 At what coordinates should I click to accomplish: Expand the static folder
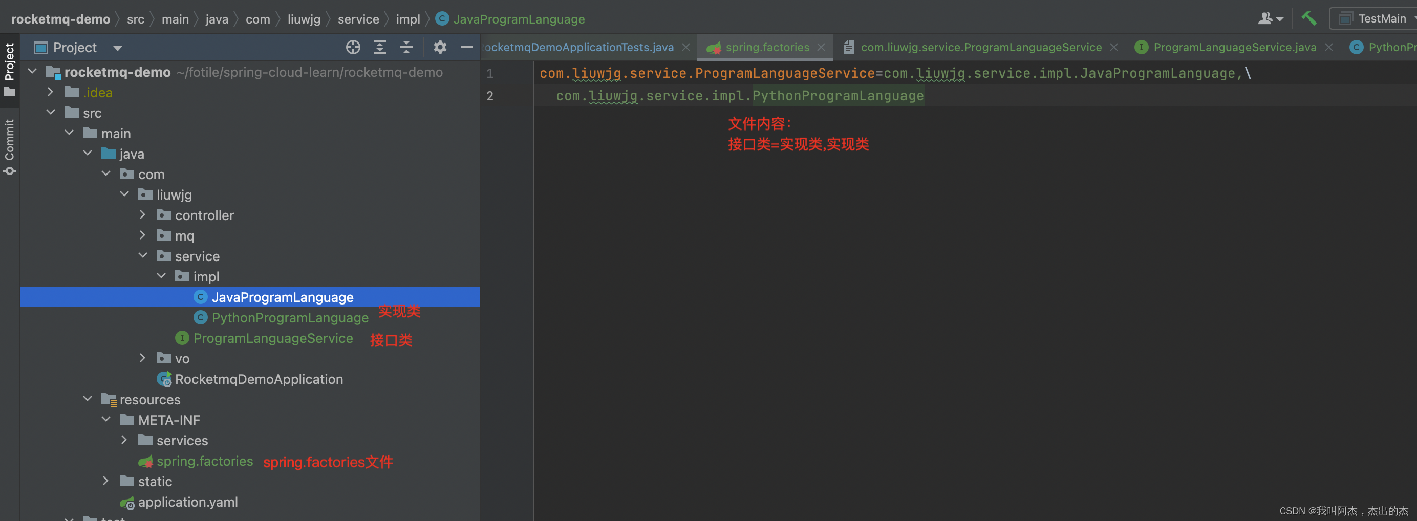pos(106,481)
